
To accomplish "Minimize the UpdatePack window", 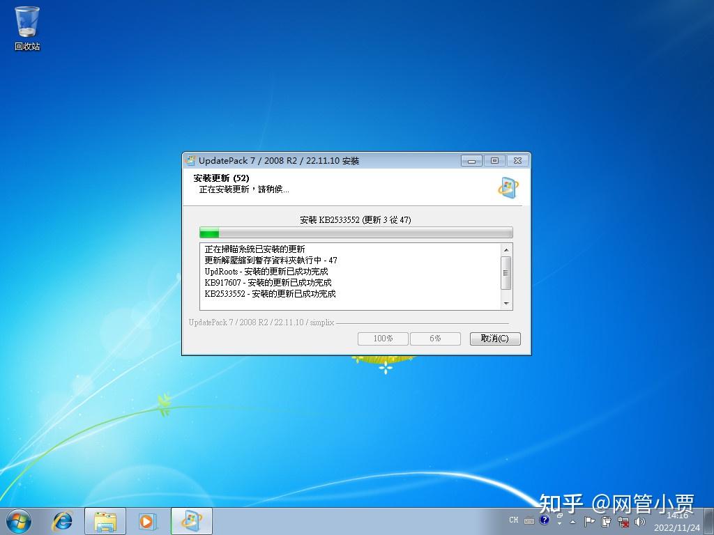I will coord(472,161).
